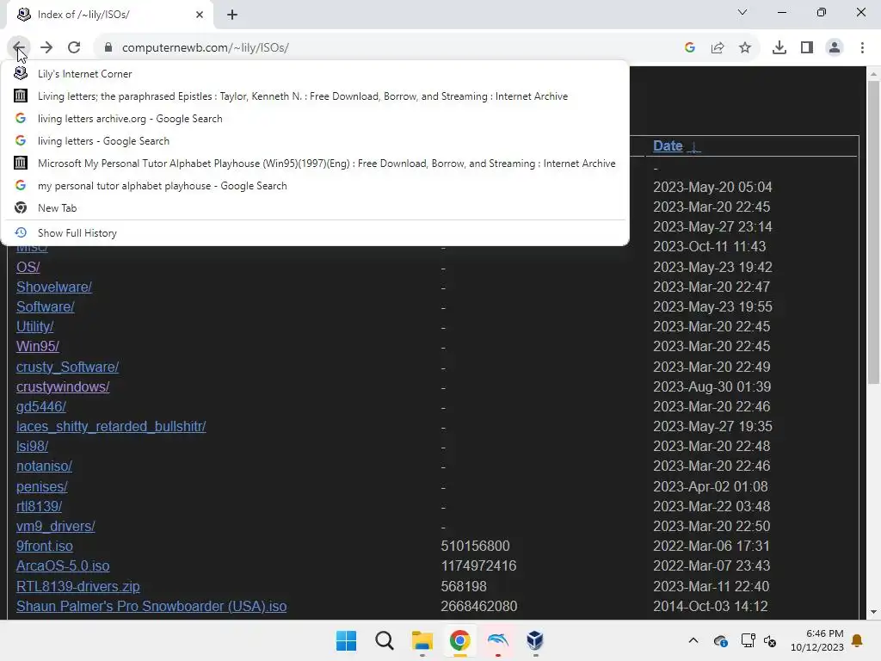Image resolution: width=881 pixels, height=661 pixels.
Task: Show hidden system tray icons
Action: pyautogui.click(x=693, y=640)
